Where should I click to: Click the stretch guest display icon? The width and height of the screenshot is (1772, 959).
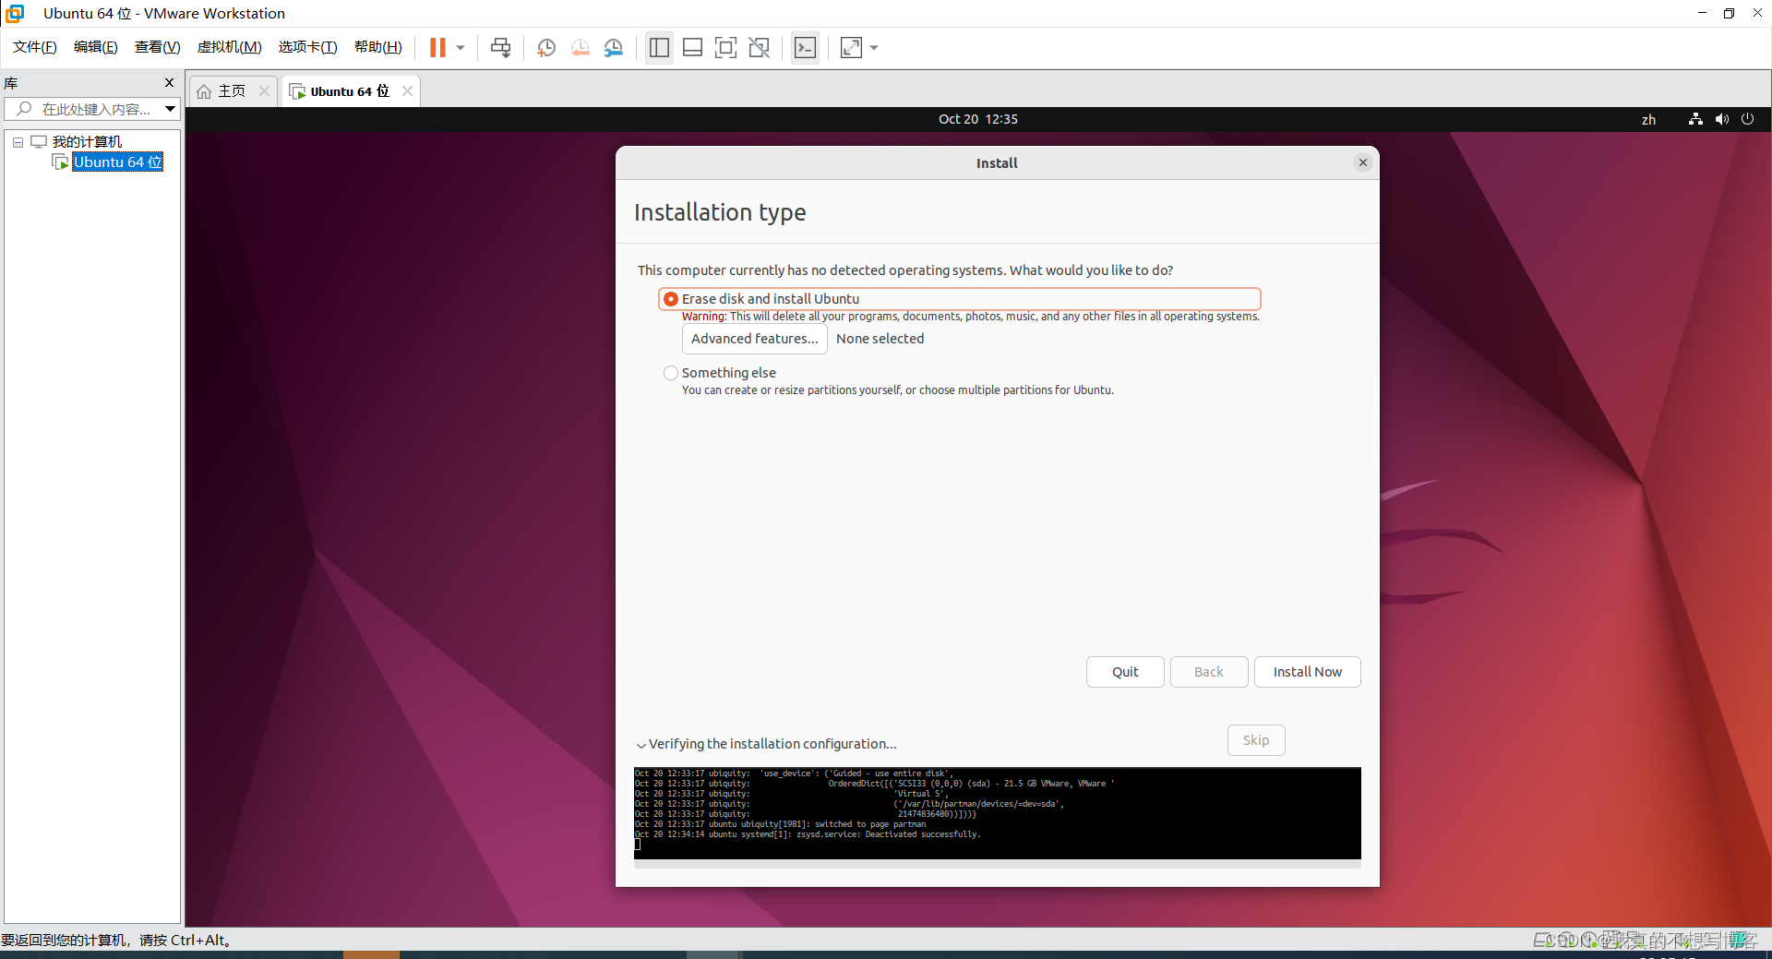851,47
